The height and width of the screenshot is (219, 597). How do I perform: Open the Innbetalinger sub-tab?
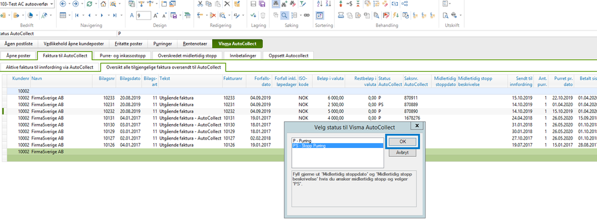[x=243, y=55]
